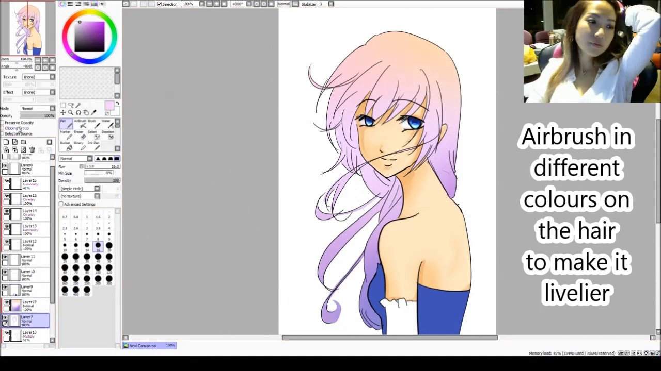Open the layer blending Mode dropdown
Viewport: 661px width, 371px height.
(37, 108)
